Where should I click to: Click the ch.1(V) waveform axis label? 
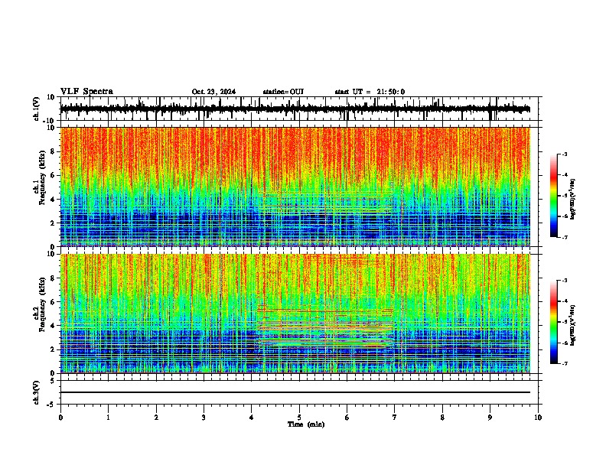coord(37,109)
